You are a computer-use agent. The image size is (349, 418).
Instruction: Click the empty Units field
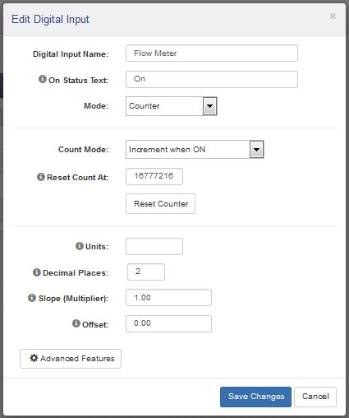click(x=154, y=246)
